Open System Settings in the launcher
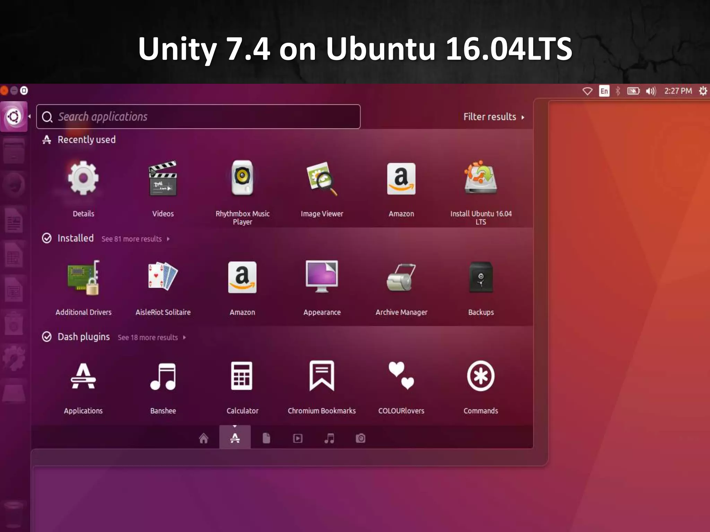Image resolution: width=710 pixels, height=532 pixels. (14, 358)
